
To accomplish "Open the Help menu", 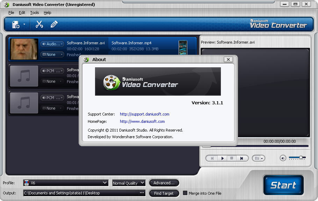I will [x=48, y=13].
